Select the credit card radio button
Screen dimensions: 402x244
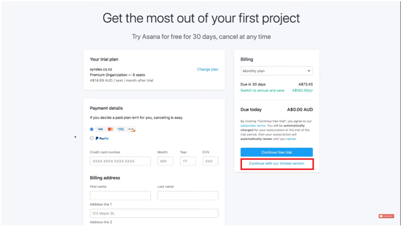92,129
